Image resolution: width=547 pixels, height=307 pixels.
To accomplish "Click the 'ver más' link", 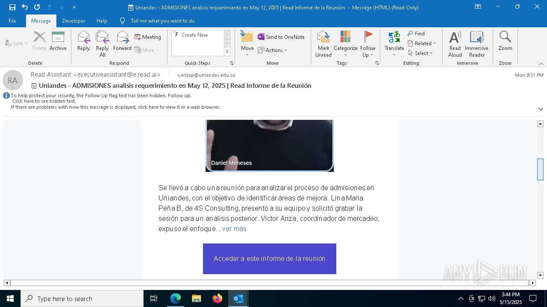I will 234,229.
